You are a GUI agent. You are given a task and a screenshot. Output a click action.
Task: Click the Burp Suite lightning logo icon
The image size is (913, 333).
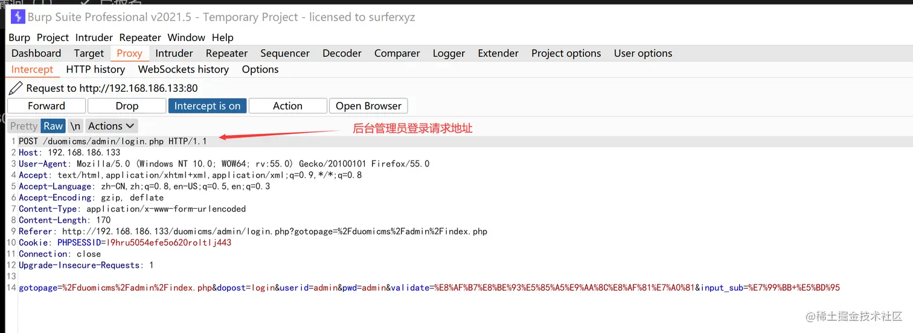pyautogui.click(x=18, y=17)
